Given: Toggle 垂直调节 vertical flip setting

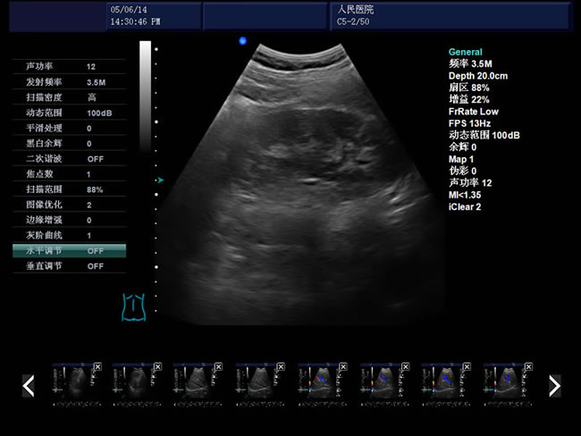Looking at the screenshot, I should (x=95, y=266).
